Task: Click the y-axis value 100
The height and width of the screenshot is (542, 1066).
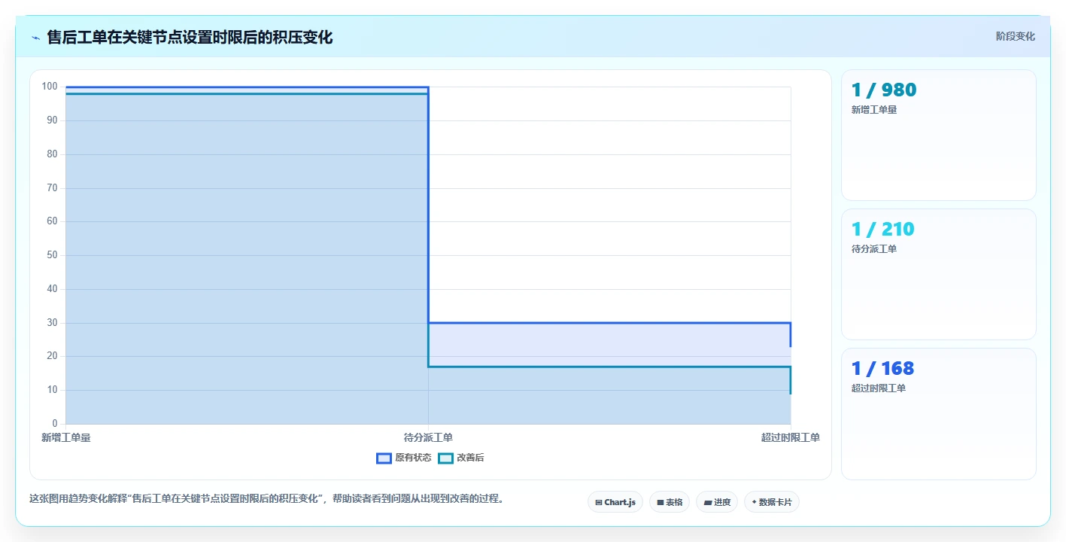Action: coord(50,87)
